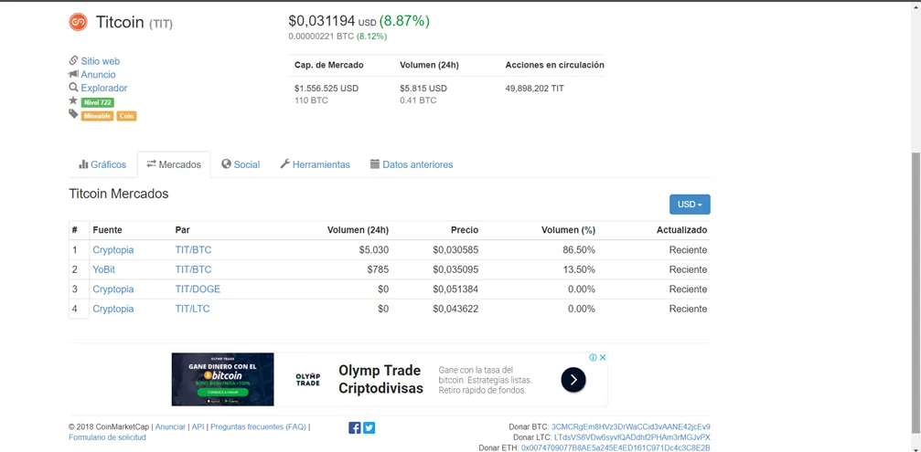Click the Precio column header
The width and height of the screenshot is (921, 452).
click(x=464, y=230)
